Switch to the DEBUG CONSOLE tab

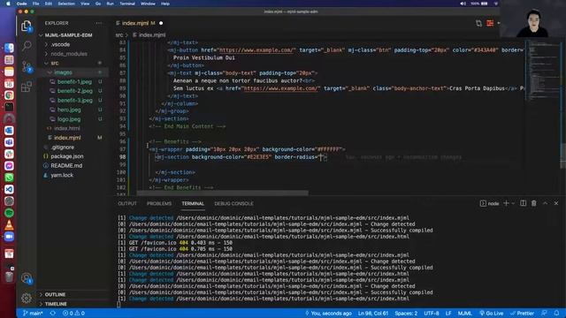233,204
